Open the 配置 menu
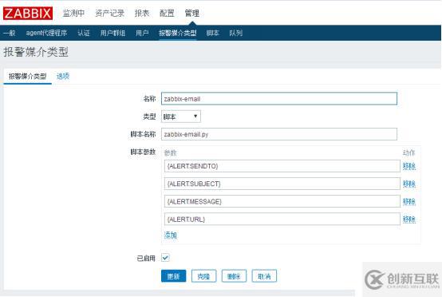The image size is (442, 297). tap(167, 13)
